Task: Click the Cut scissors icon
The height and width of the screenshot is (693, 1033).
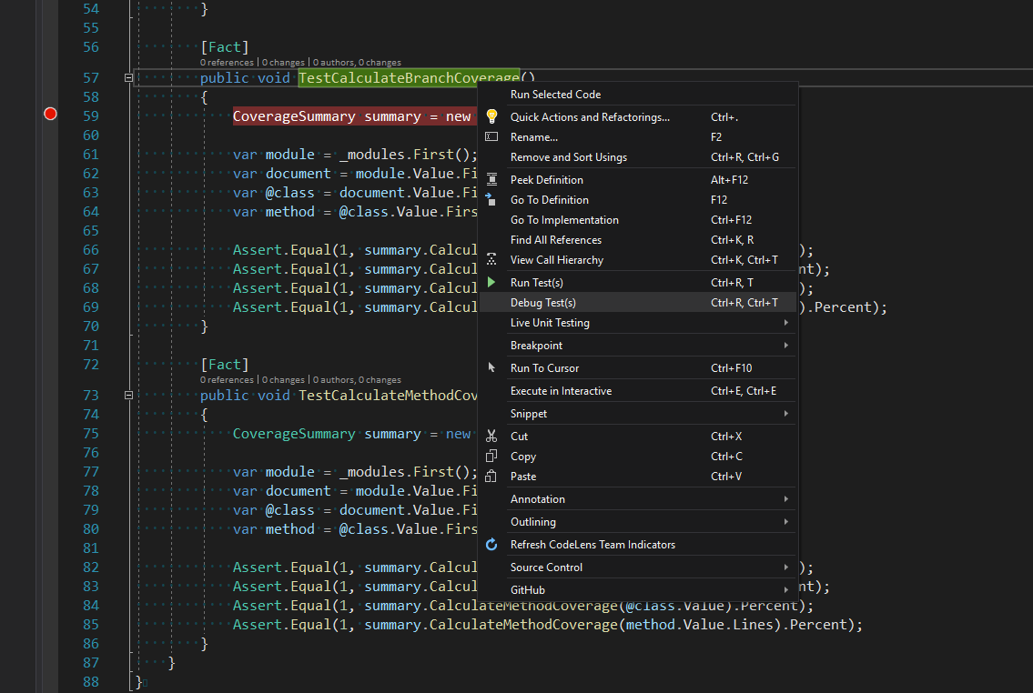Action: [x=491, y=436]
